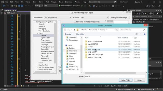Click Save All icon in toolbar
The width and height of the screenshot is (163, 91).
[22, 6]
